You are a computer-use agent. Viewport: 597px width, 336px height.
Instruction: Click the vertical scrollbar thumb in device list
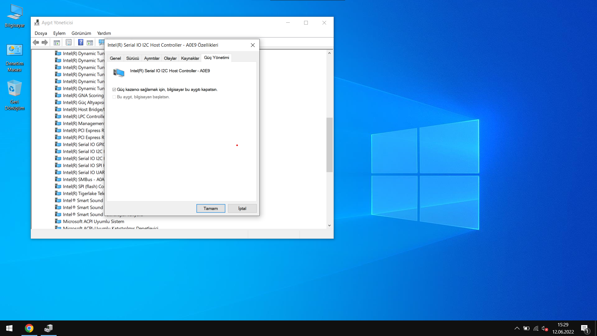pyautogui.click(x=329, y=145)
